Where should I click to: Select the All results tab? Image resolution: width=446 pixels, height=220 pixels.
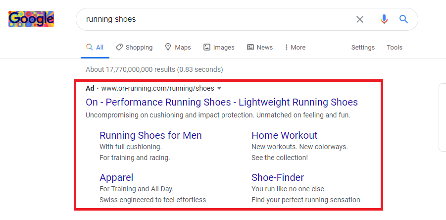tap(95, 47)
